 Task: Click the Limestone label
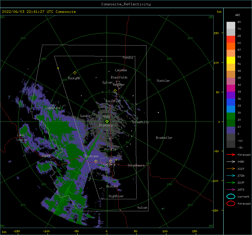[x=53, y=108]
